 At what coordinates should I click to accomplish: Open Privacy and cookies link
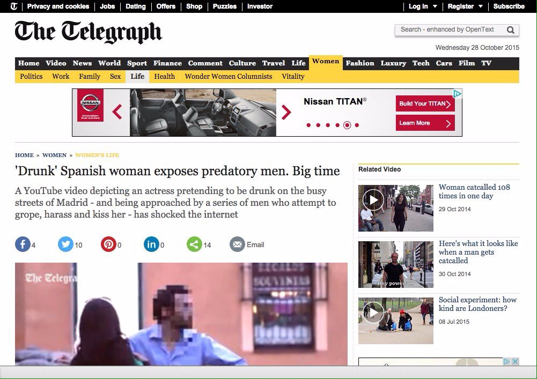[x=58, y=6]
